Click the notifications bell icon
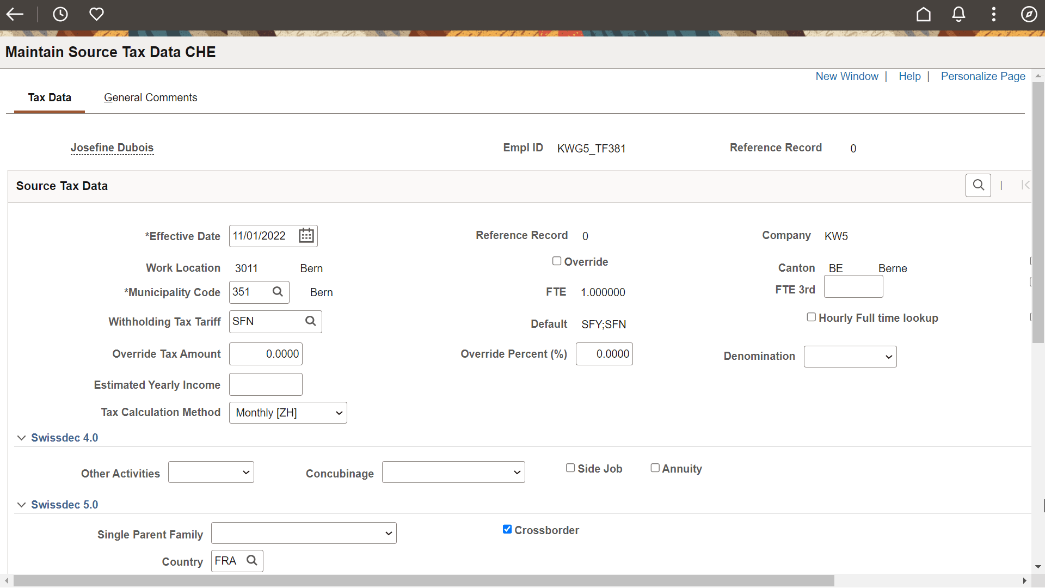Screen dimensions: 1045x588 point(958,14)
